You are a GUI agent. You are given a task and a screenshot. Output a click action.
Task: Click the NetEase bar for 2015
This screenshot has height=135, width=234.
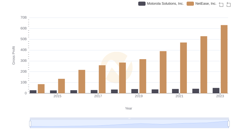[x=61, y=86]
